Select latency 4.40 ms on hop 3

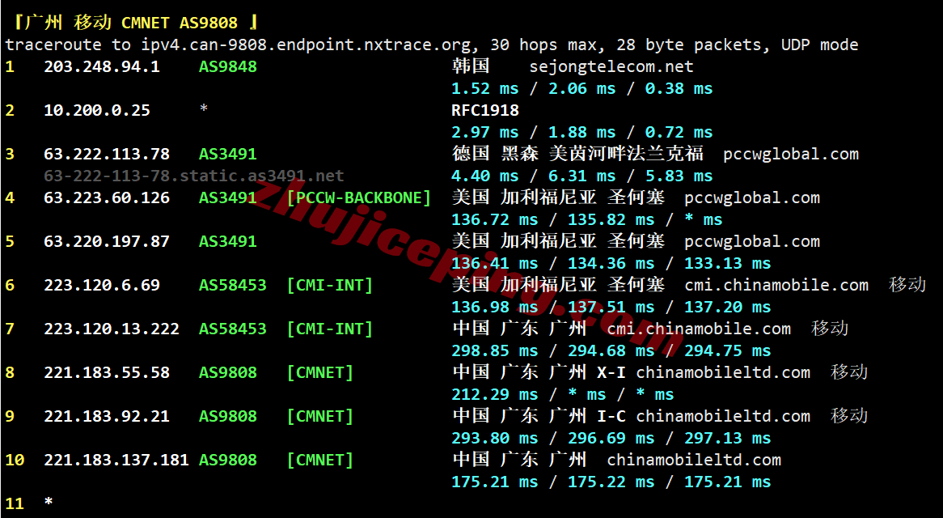pos(484,176)
